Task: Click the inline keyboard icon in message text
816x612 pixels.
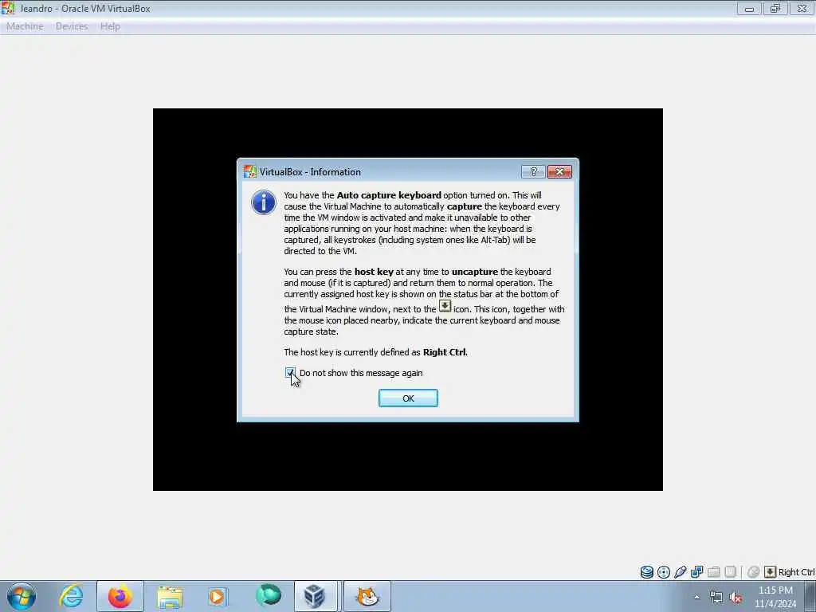Action: pos(445,306)
